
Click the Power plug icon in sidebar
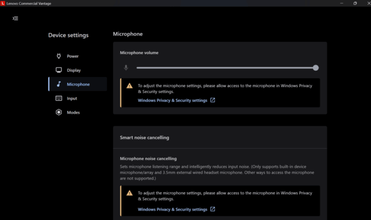[x=59, y=56]
